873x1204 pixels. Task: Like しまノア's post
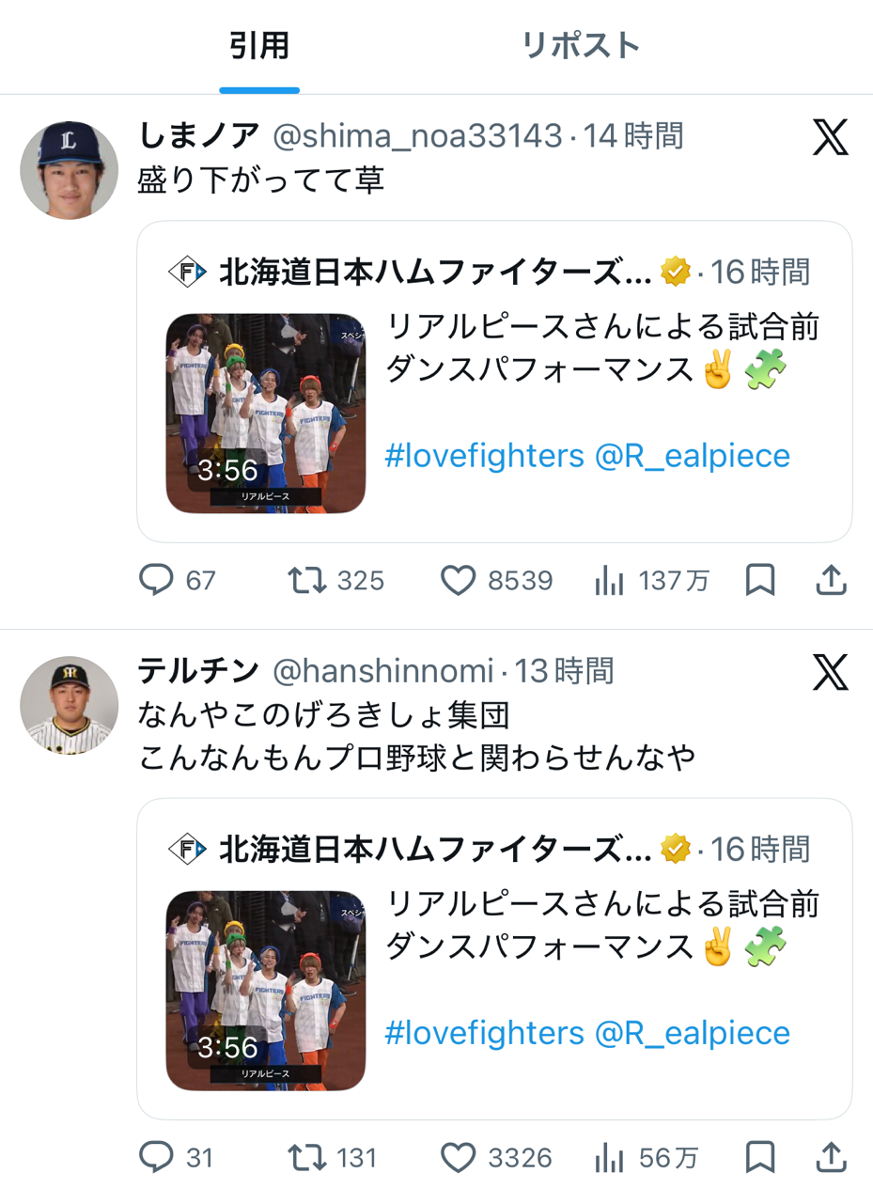coord(459,581)
